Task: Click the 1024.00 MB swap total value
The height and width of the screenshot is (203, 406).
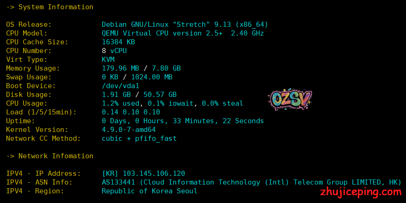Action: tap(151, 77)
